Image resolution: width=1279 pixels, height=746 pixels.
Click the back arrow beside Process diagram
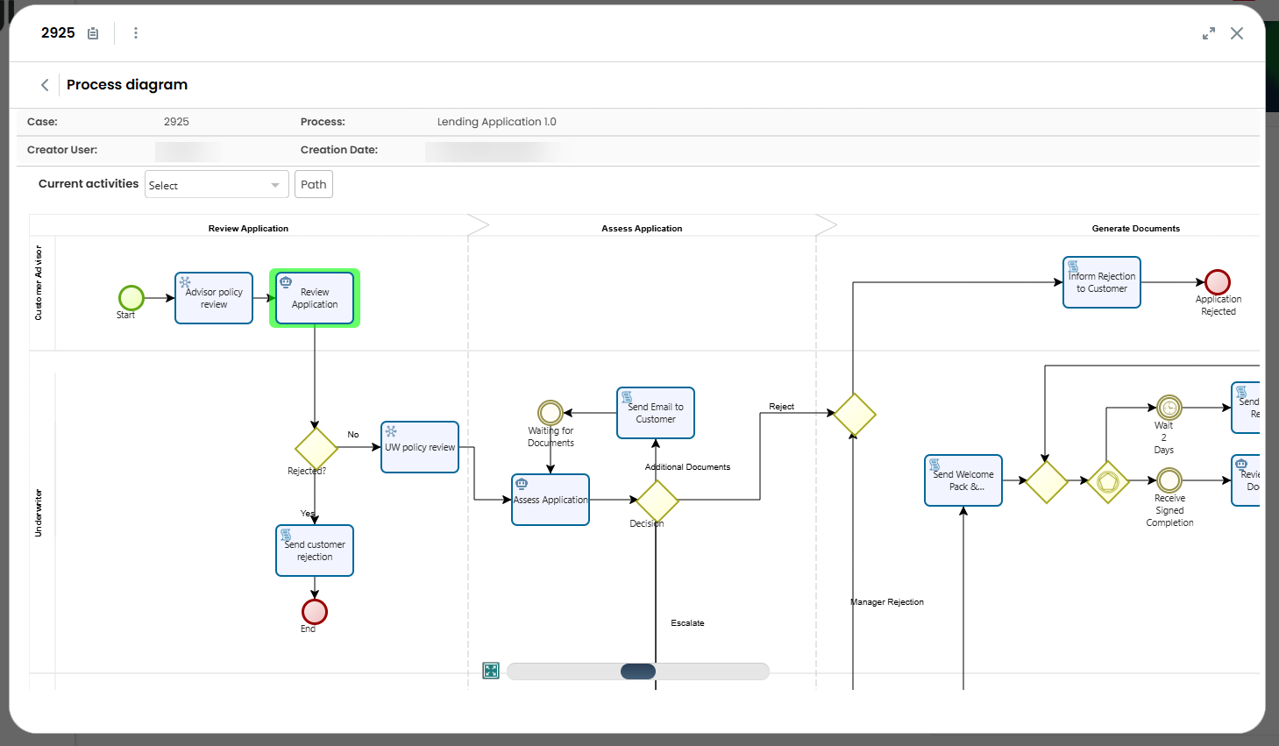(44, 84)
